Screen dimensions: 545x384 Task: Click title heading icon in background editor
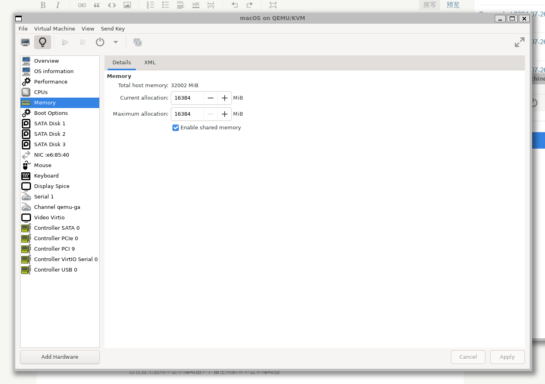click(x=180, y=5)
